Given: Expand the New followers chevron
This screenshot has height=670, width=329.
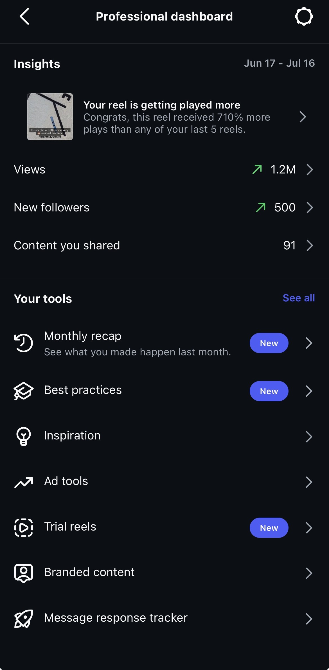Looking at the screenshot, I should pos(310,207).
